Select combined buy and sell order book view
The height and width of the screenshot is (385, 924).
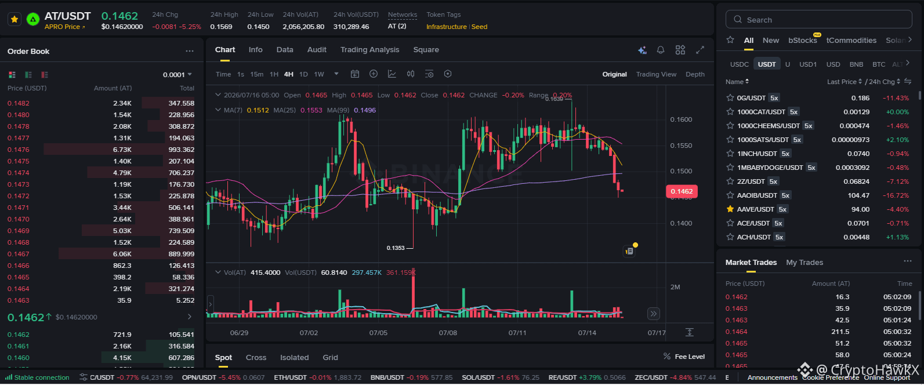12,75
